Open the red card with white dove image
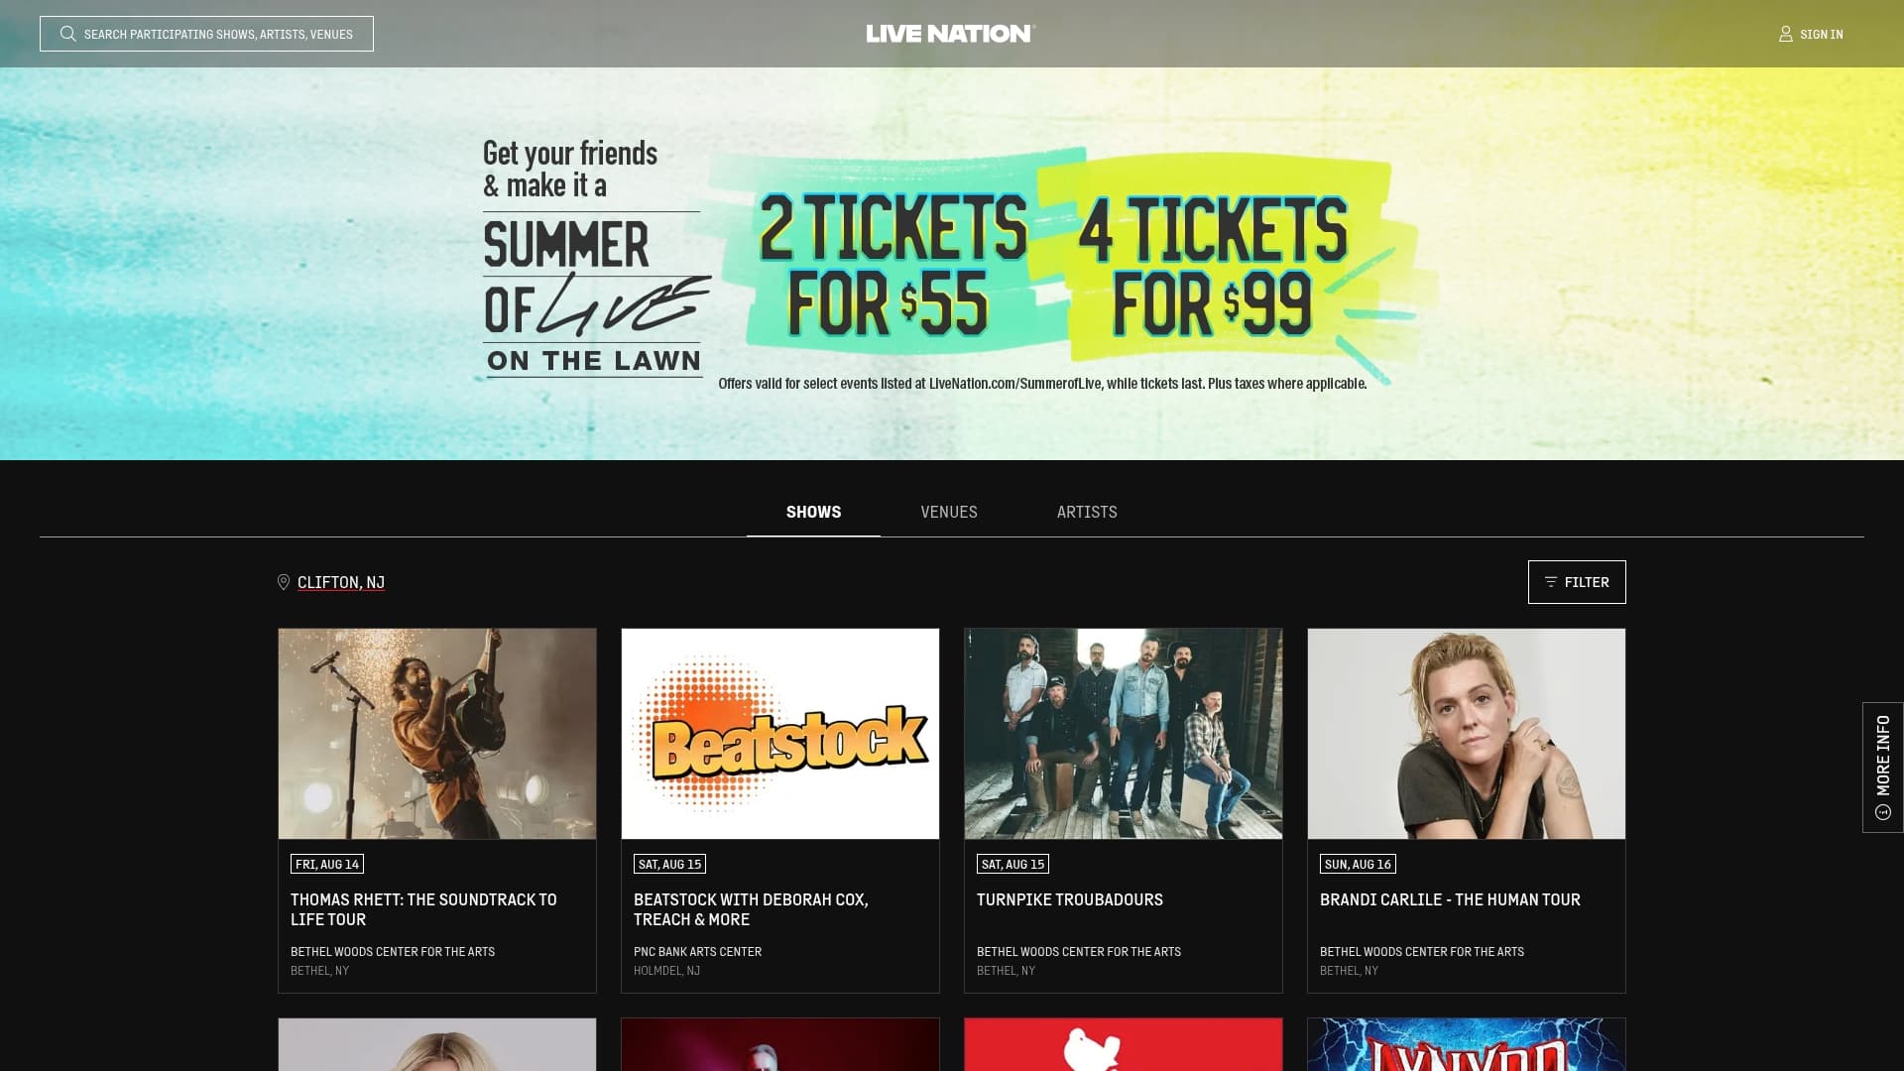The width and height of the screenshot is (1904, 1071). (x=1124, y=1044)
